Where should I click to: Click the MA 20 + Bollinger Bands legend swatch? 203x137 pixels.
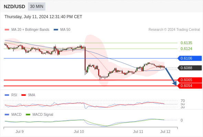point(7,30)
